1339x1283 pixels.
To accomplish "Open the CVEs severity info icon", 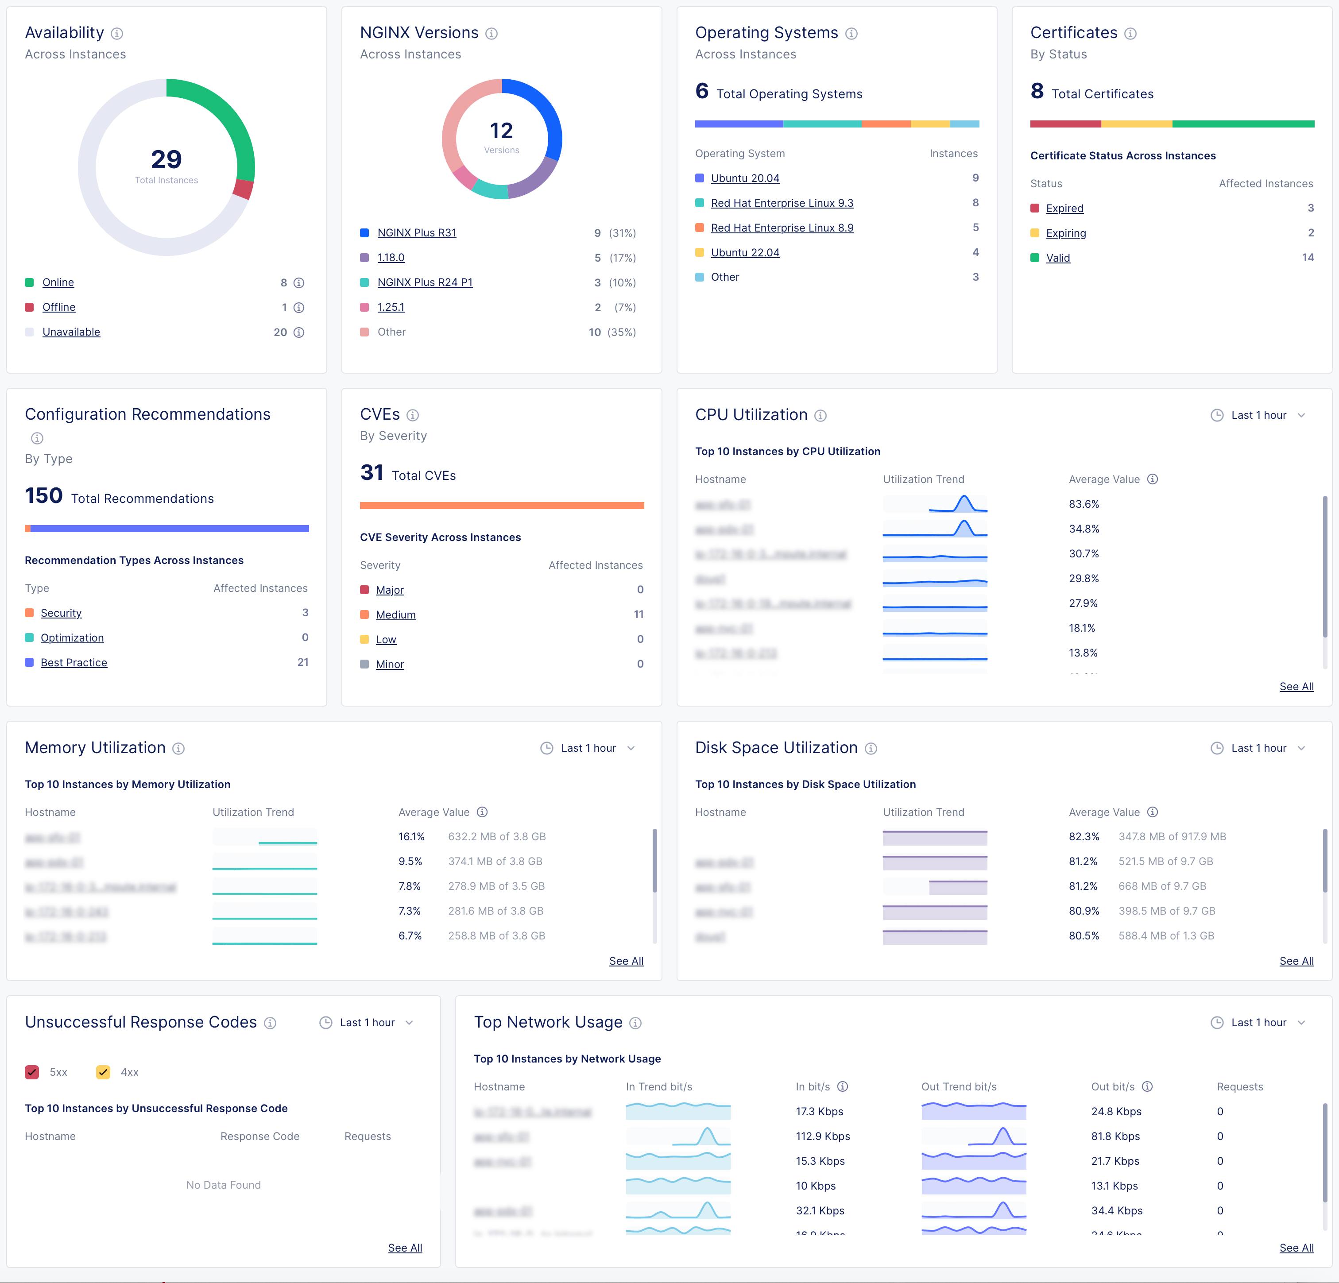I will tap(412, 415).
